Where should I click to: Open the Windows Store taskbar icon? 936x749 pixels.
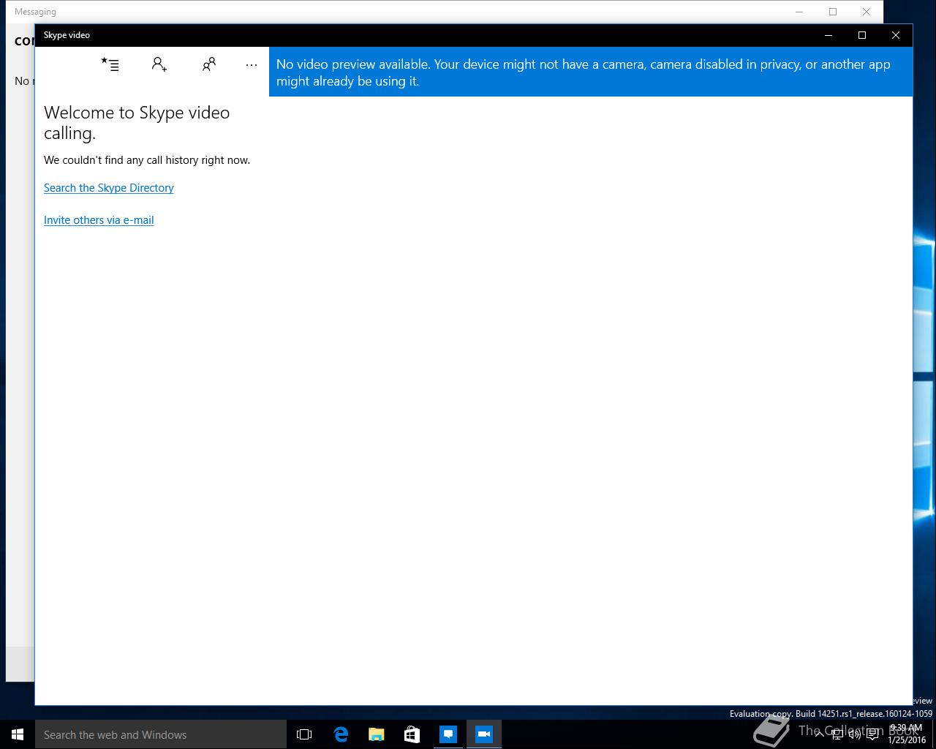tap(412, 734)
